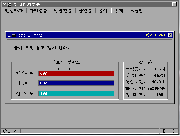Open the 통계 menu
Viewport: 180px width, 136px height.
(119, 11)
